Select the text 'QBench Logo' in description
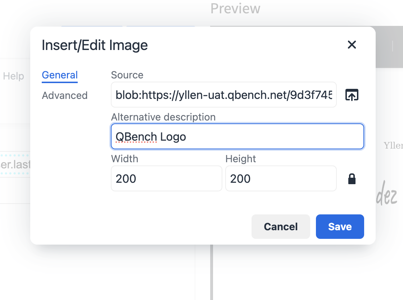Screen dimensions: 403x300 point(150,137)
